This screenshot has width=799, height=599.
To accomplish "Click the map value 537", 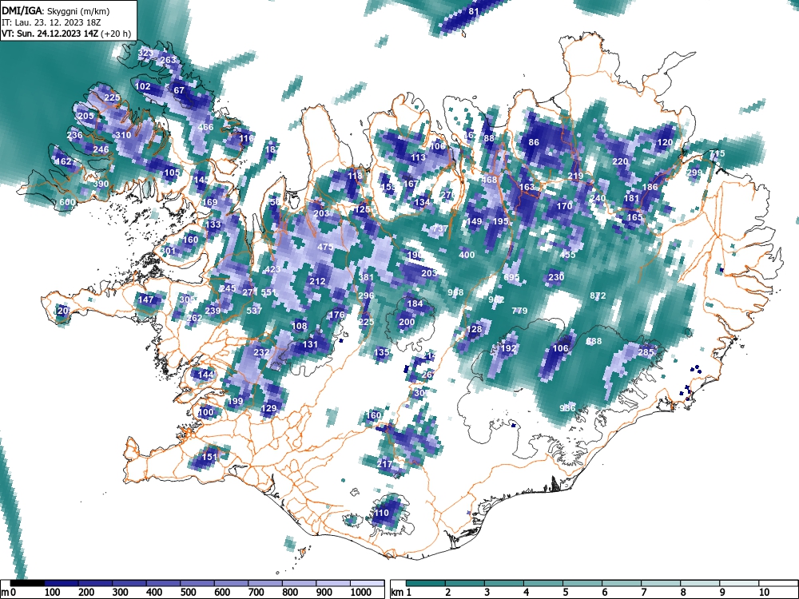I will (x=254, y=311).
